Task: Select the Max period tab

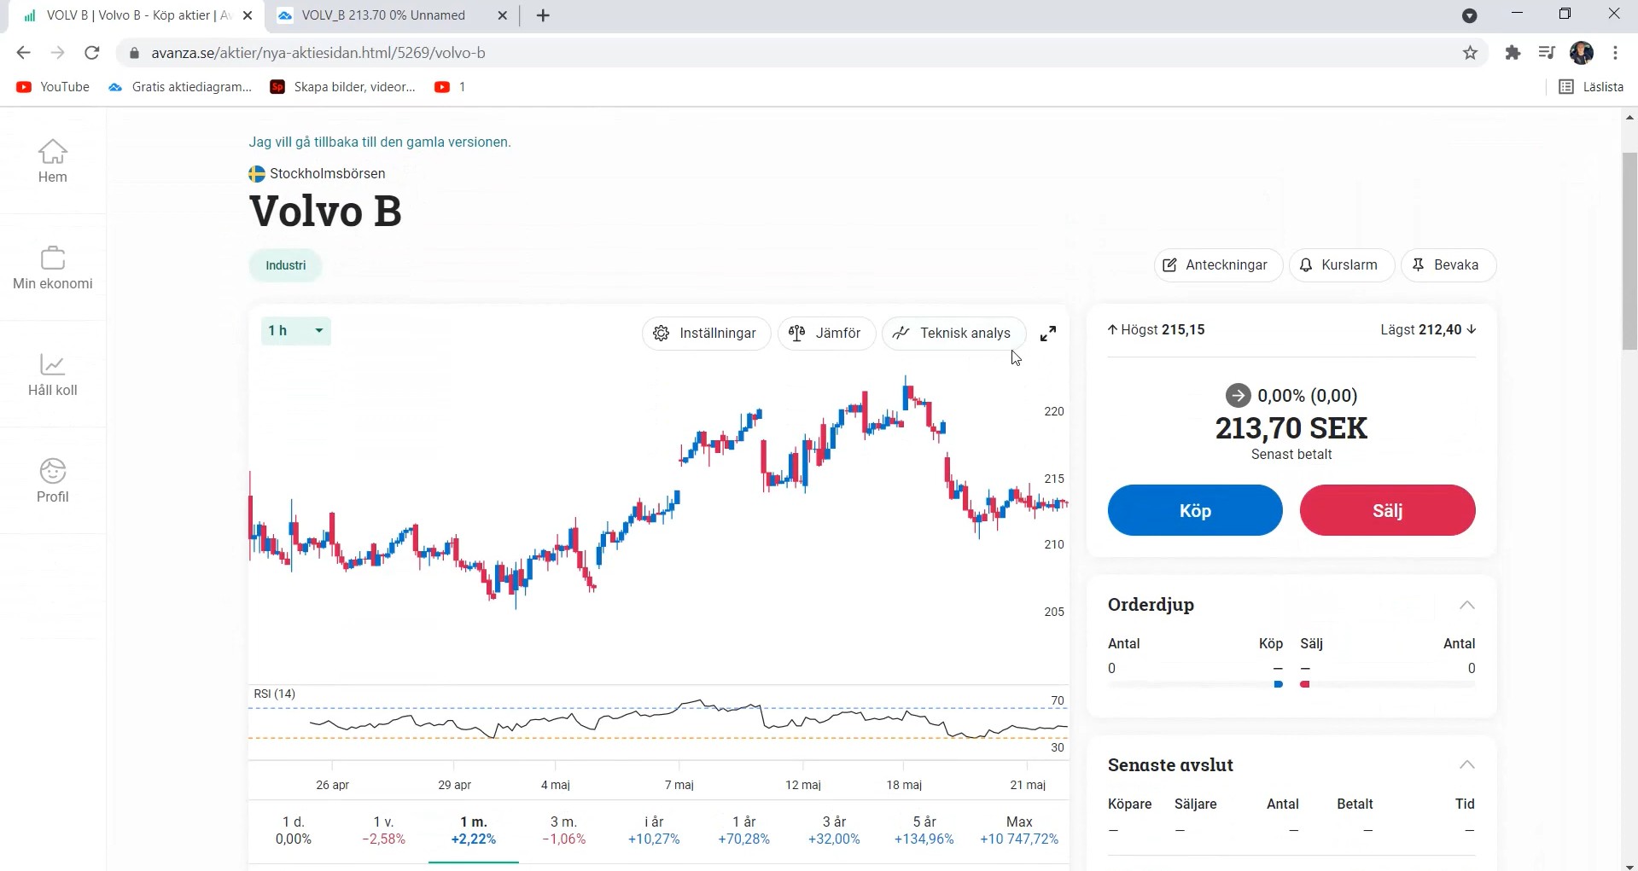Action: [x=1019, y=830]
